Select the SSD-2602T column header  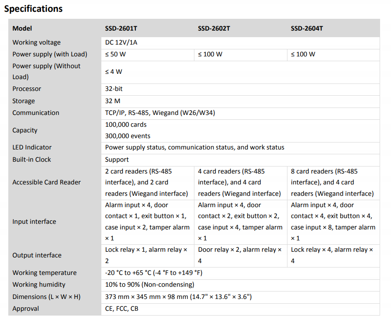coord(214,28)
